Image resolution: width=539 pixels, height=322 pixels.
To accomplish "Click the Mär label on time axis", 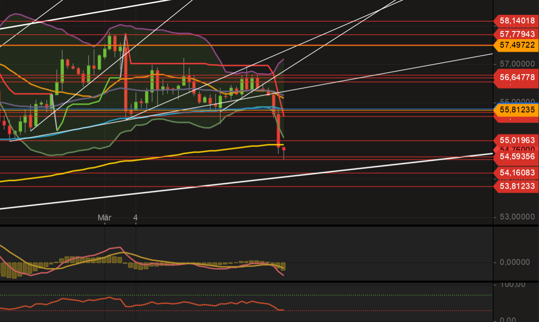I will (104, 218).
